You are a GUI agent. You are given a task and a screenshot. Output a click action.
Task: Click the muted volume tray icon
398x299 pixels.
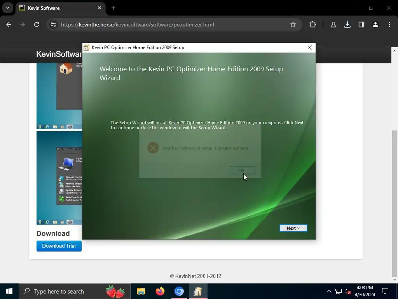tap(347, 291)
